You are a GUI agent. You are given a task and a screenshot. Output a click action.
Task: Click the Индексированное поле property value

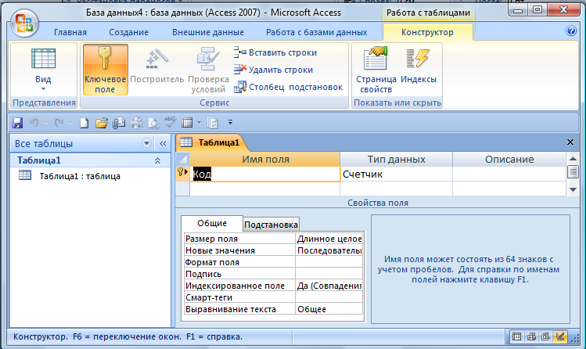point(329,286)
